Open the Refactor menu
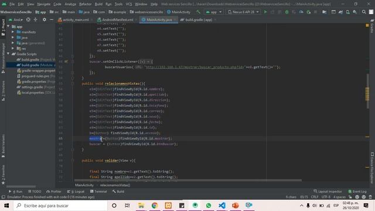This screenshot has height=211, width=375. tap(86, 4)
